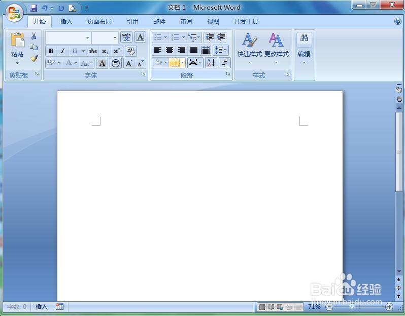Image resolution: width=405 pixels, height=316 pixels.
Task: Click the Redo repeat icon
Action: [x=61, y=8]
